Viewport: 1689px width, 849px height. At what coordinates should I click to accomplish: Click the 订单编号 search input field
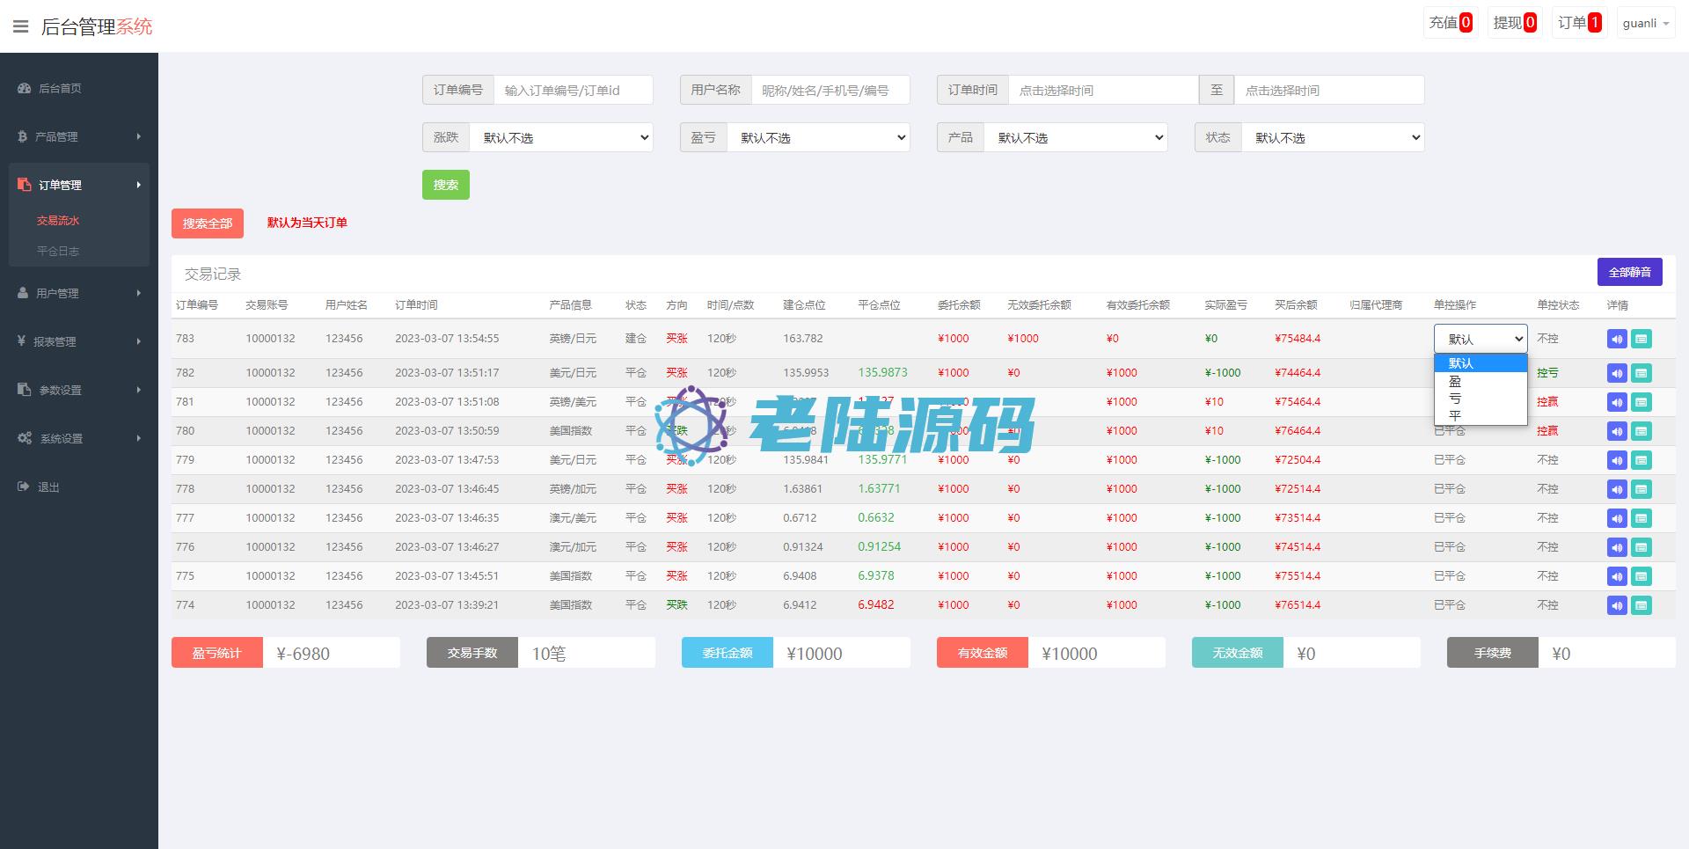pos(573,90)
